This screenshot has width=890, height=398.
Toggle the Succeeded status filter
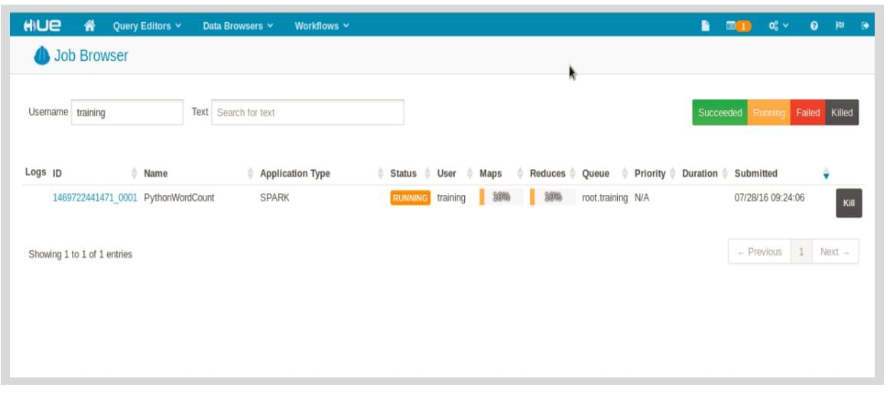[719, 113]
